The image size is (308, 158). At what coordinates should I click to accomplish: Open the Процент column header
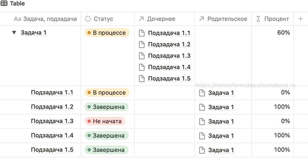point(273,19)
